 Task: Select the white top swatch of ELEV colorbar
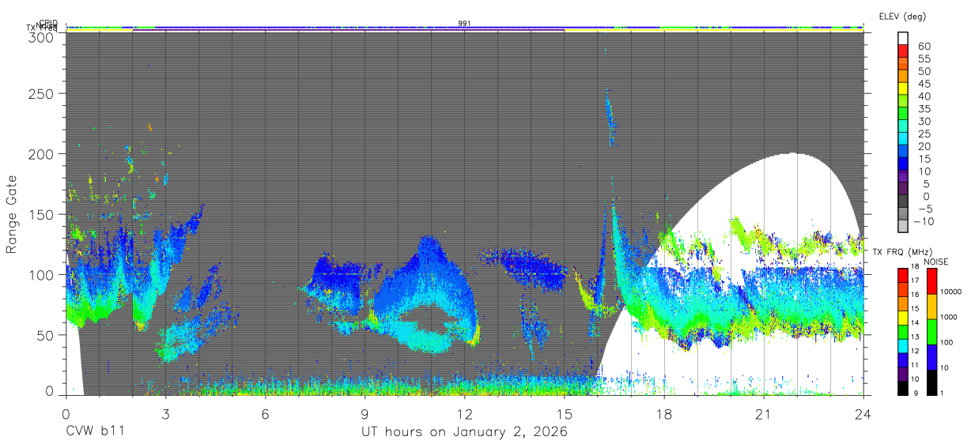[903, 38]
